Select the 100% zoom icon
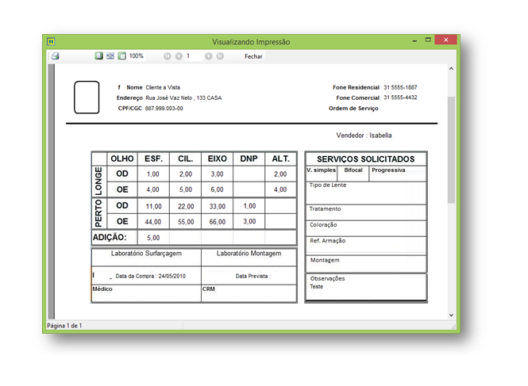This screenshot has width=528, height=386. click(x=121, y=56)
